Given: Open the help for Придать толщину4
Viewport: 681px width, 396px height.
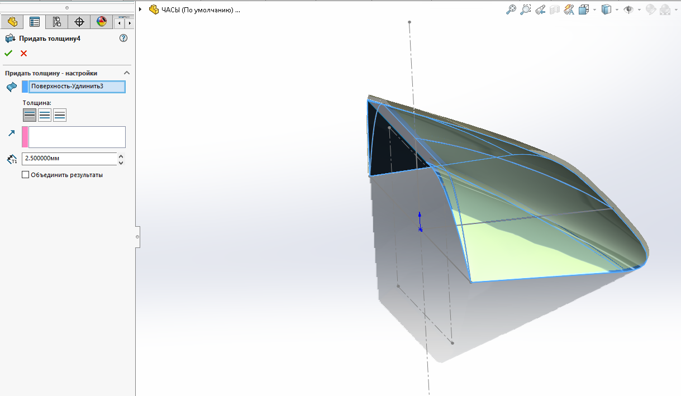Looking at the screenshot, I should (x=123, y=39).
